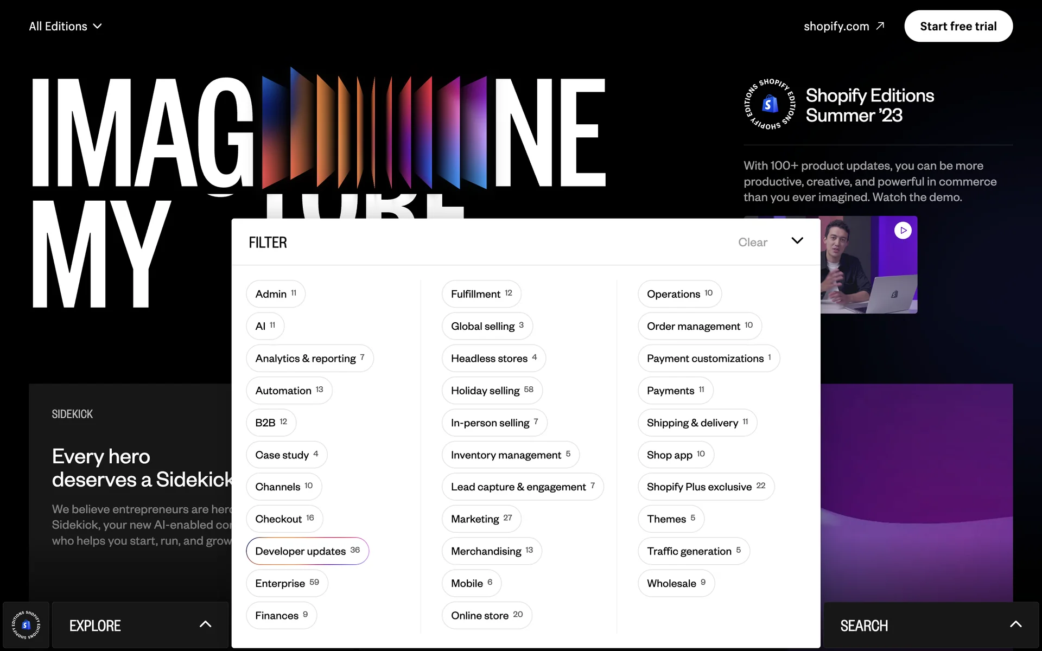Image resolution: width=1042 pixels, height=651 pixels.
Task: Click the Clear filters link
Action: (752, 242)
